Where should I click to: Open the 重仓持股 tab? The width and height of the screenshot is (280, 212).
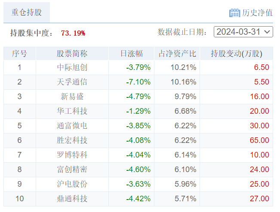click(x=27, y=12)
